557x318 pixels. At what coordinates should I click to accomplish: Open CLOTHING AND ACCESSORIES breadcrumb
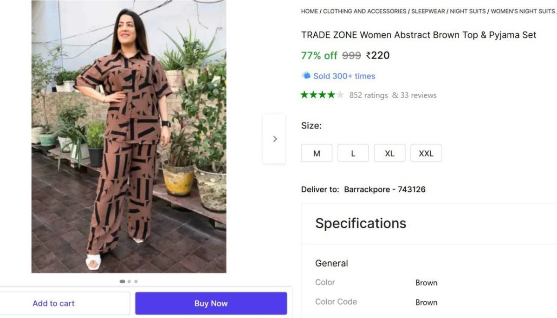364,11
